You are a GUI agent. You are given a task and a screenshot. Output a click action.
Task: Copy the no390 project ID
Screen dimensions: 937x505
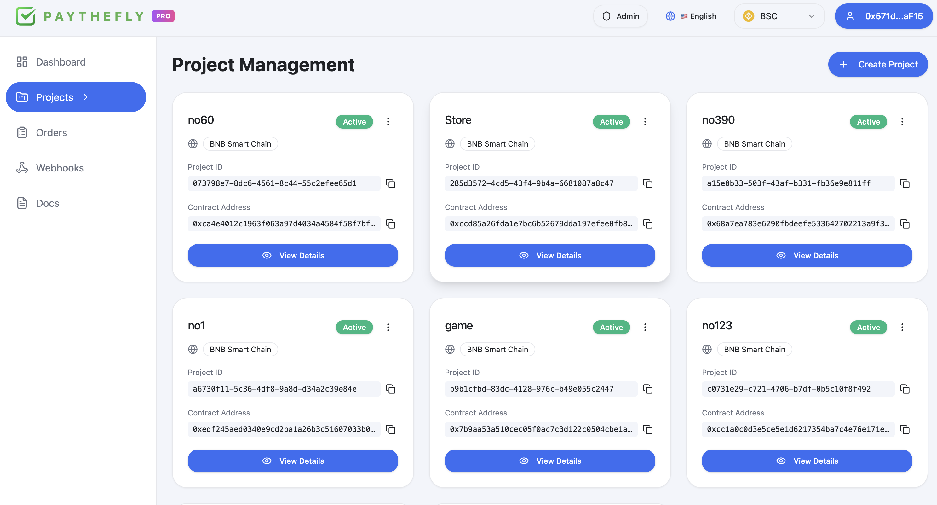coord(905,183)
